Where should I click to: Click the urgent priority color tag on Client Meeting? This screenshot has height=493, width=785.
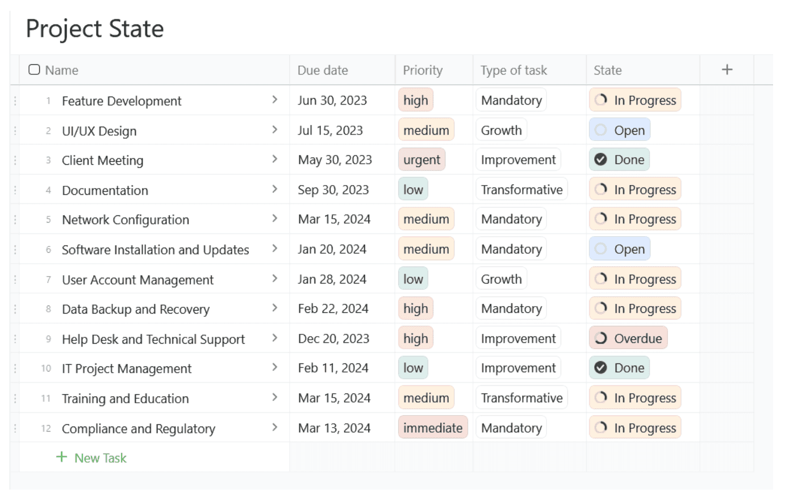click(422, 160)
